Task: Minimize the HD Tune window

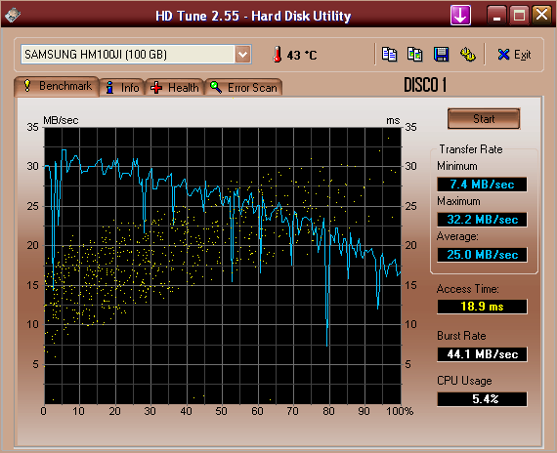Action: coord(496,16)
